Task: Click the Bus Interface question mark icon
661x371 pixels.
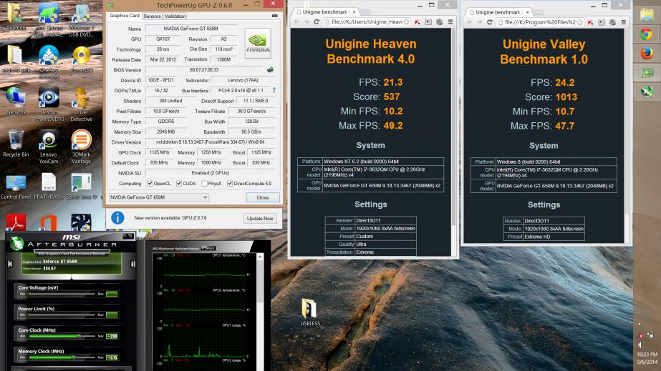Action: [273, 91]
